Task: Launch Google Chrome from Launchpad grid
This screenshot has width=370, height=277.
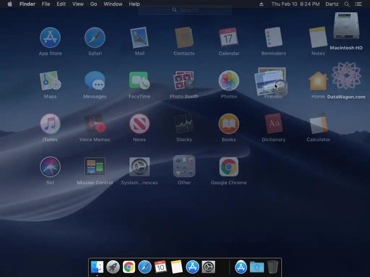Action: click(x=229, y=167)
